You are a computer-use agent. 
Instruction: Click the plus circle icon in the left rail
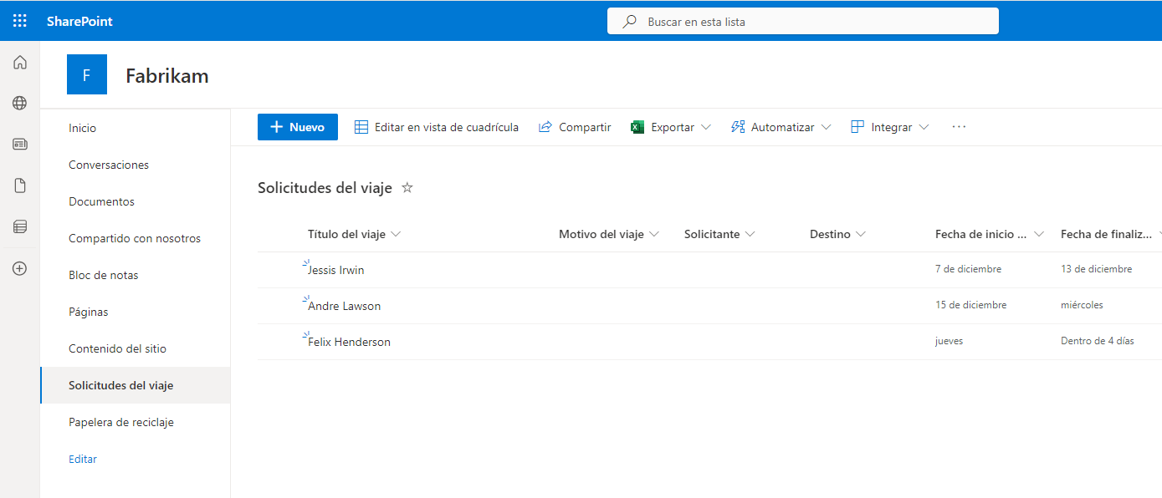pyautogui.click(x=19, y=267)
